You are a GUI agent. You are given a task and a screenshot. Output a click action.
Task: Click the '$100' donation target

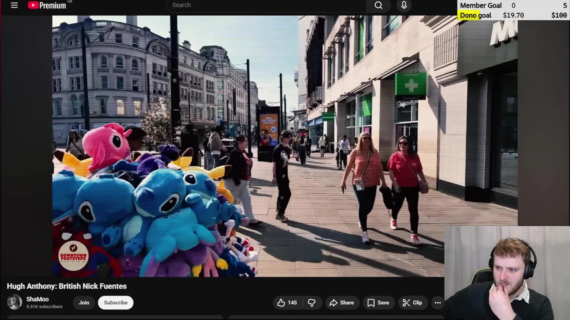click(559, 15)
